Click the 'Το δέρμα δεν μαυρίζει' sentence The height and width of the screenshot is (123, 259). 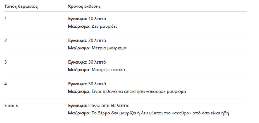coord(160,113)
